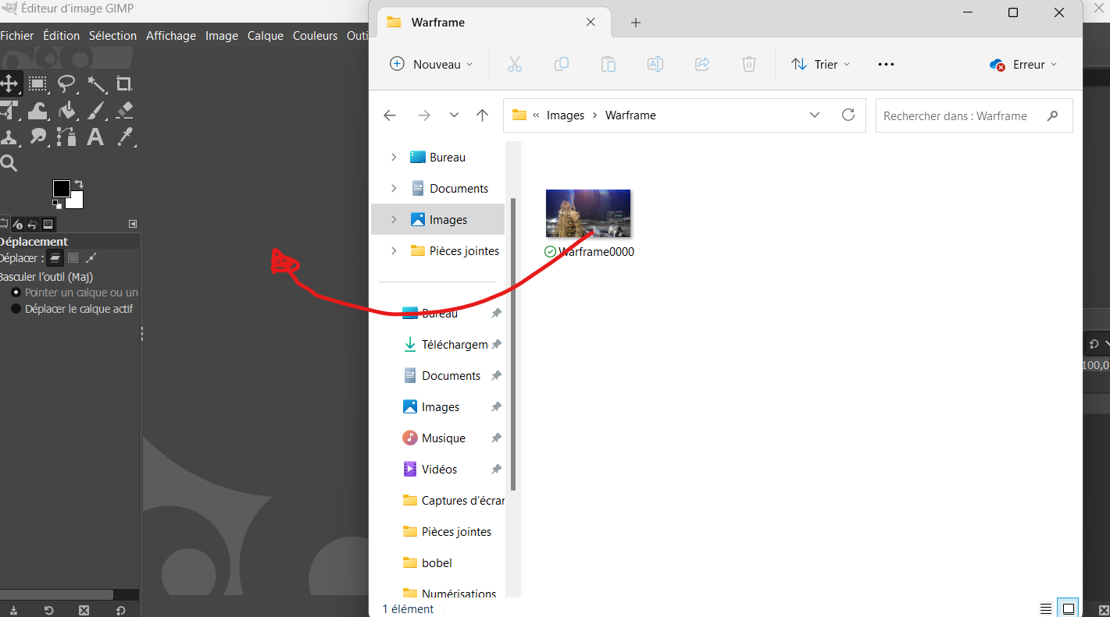Reset colors to default black and white
1110x617 pixels.
tap(57, 204)
